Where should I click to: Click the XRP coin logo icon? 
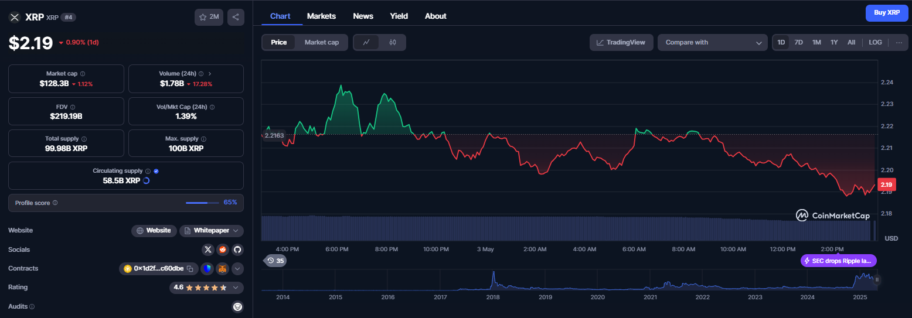pyautogui.click(x=15, y=17)
